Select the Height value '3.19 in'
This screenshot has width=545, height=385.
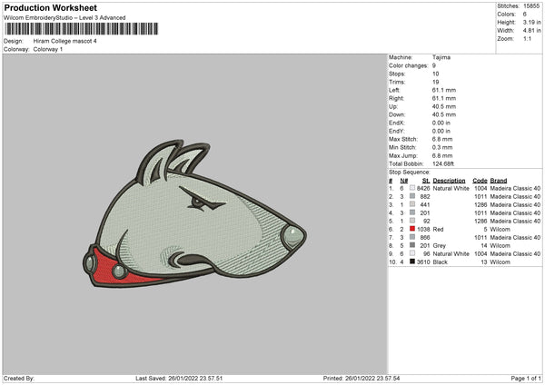point(531,22)
